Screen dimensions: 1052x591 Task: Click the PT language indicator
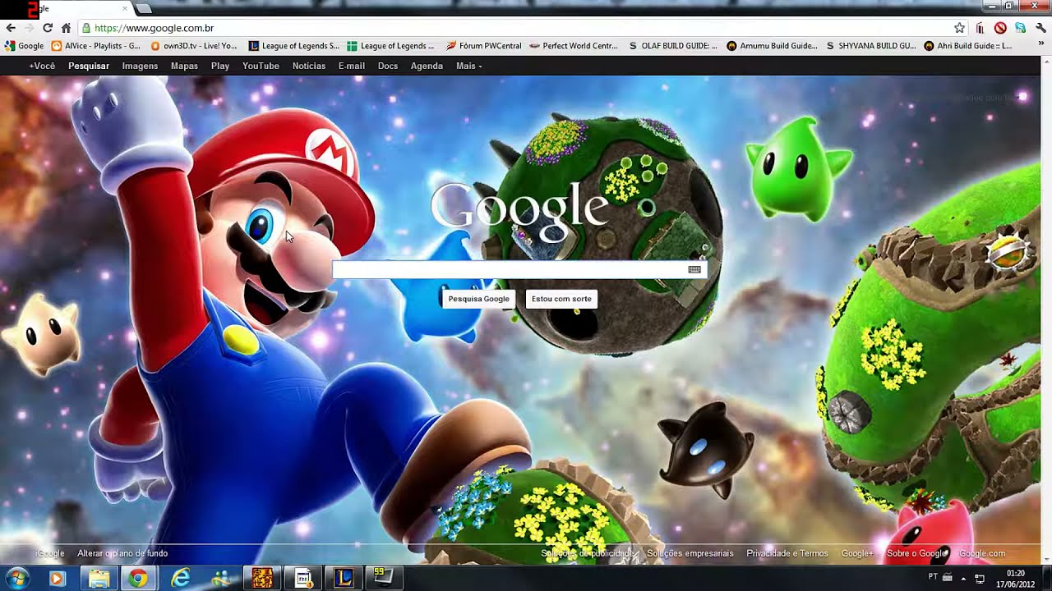933,577
